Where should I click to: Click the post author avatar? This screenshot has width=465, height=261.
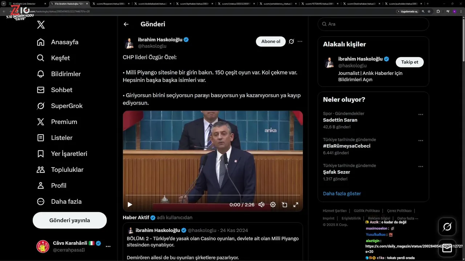(129, 43)
